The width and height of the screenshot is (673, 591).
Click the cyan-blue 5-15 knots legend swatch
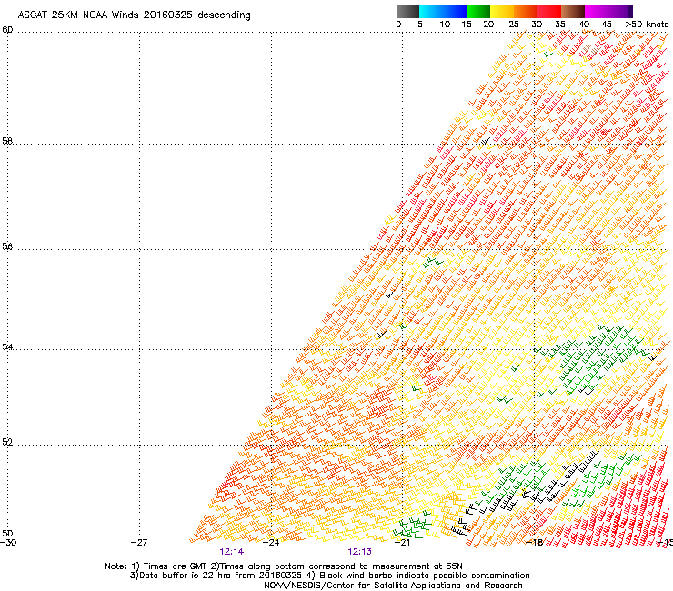tap(443, 11)
